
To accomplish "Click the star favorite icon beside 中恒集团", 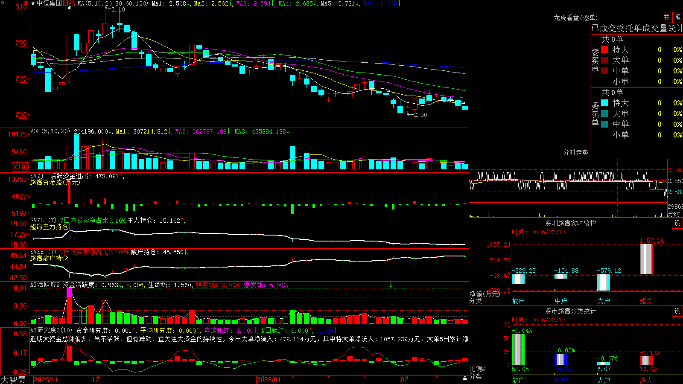I will pyautogui.click(x=33, y=3).
